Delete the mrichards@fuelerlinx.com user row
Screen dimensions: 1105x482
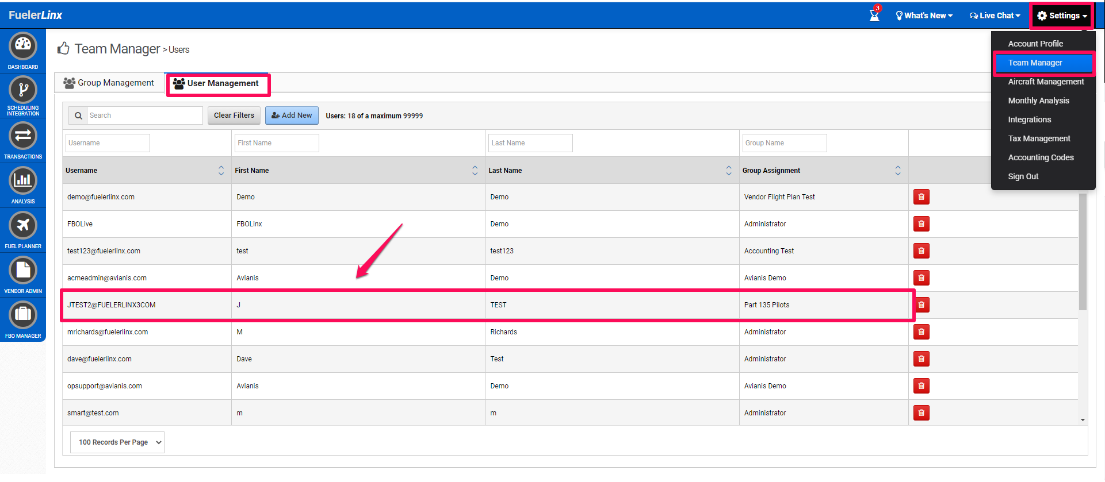point(921,332)
